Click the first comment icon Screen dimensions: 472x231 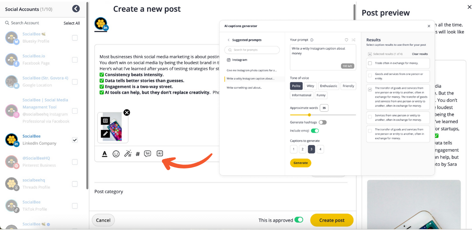click(x=147, y=154)
